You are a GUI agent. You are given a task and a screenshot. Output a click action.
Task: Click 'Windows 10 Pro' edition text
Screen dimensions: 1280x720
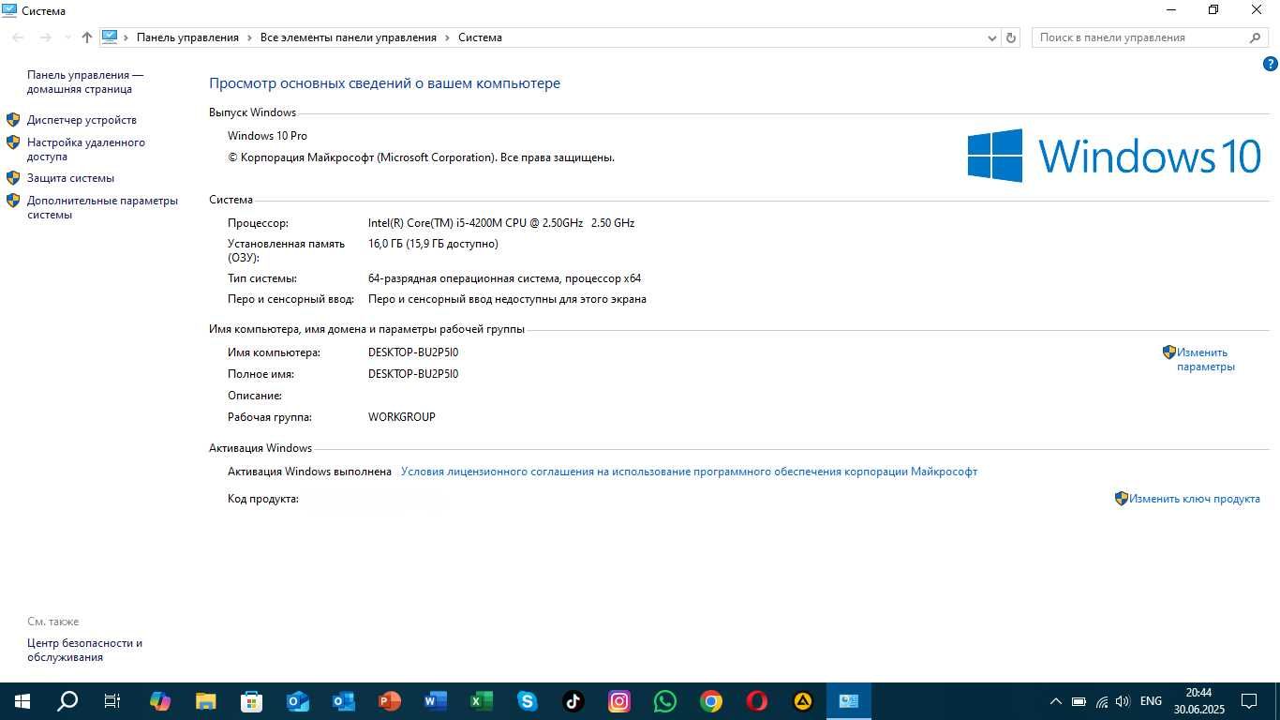point(267,136)
